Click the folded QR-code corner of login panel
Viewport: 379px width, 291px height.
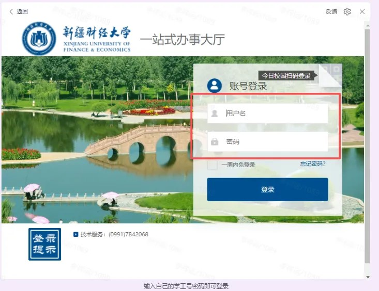[x=331, y=75]
